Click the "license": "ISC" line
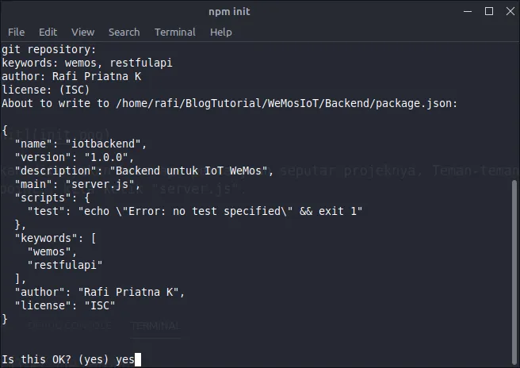The height and width of the screenshot is (368, 520). click(x=65, y=305)
